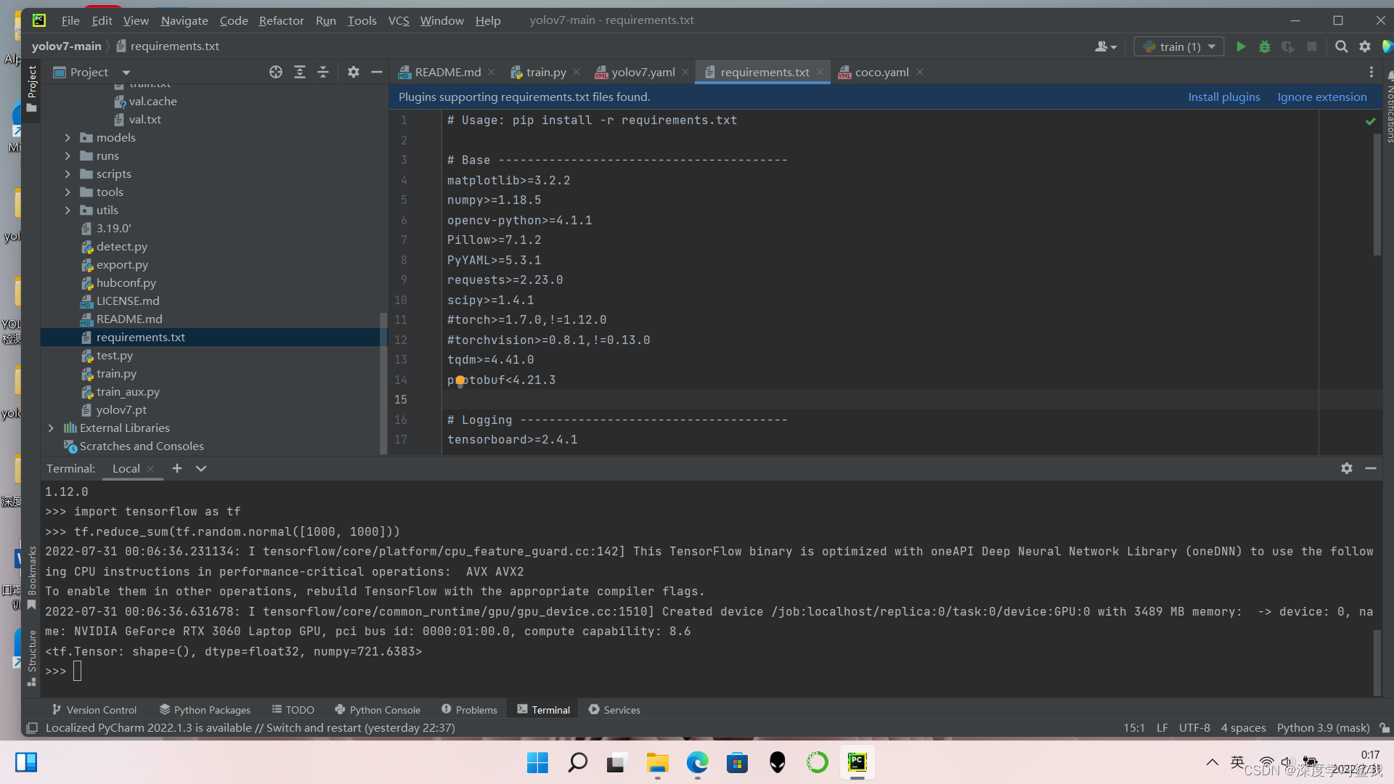Open terminal settings gear icon
1394x784 pixels.
(1346, 468)
